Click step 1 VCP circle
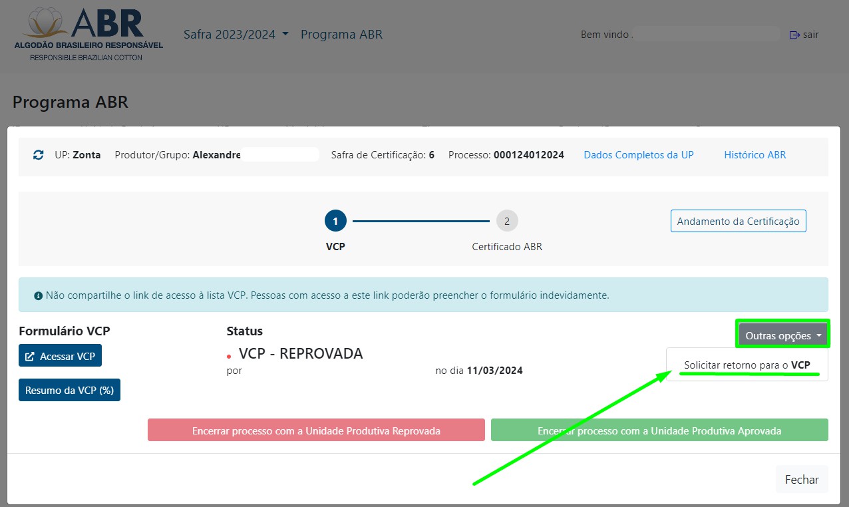 (x=335, y=221)
